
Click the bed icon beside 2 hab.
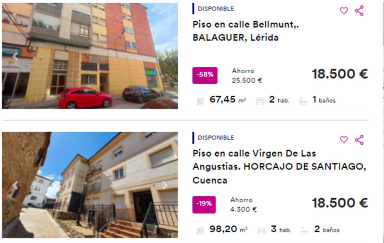(260, 101)
